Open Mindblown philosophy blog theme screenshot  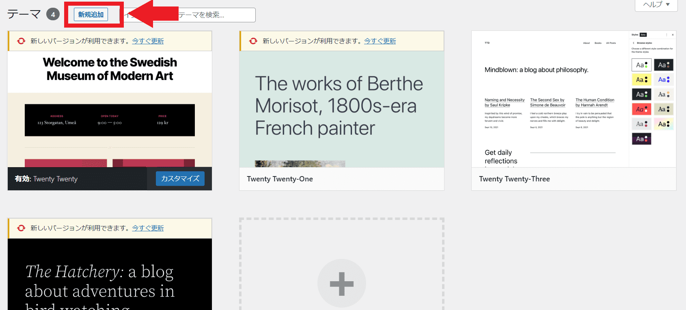tap(574, 99)
